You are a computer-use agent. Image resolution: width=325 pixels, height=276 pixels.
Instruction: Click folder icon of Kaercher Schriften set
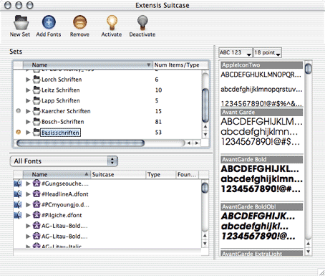tap(37, 111)
